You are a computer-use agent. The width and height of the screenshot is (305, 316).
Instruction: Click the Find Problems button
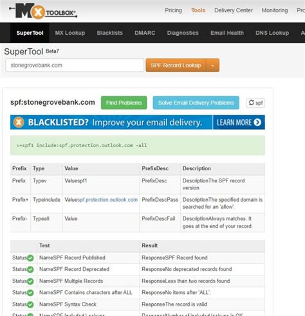(124, 103)
